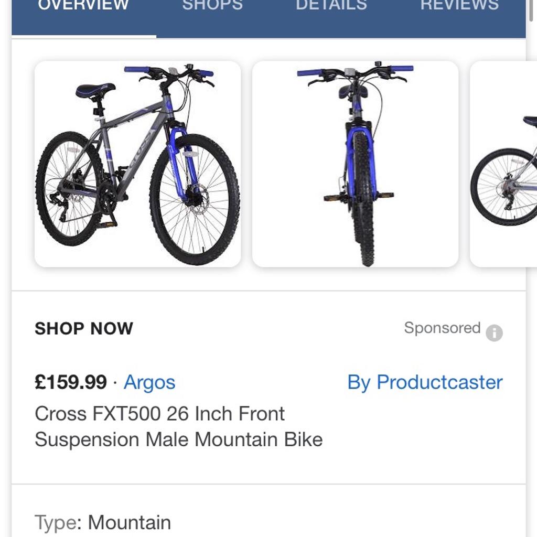Click the saddle in the angled bike photo
The width and height of the screenshot is (537, 537).
point(95,90)
